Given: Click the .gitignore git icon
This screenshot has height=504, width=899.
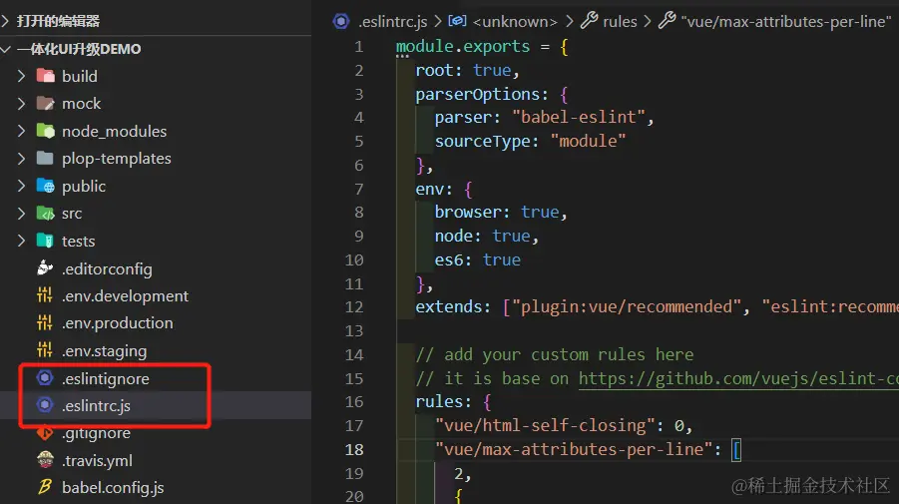Looking at the screenshot, I should [45, 433].
